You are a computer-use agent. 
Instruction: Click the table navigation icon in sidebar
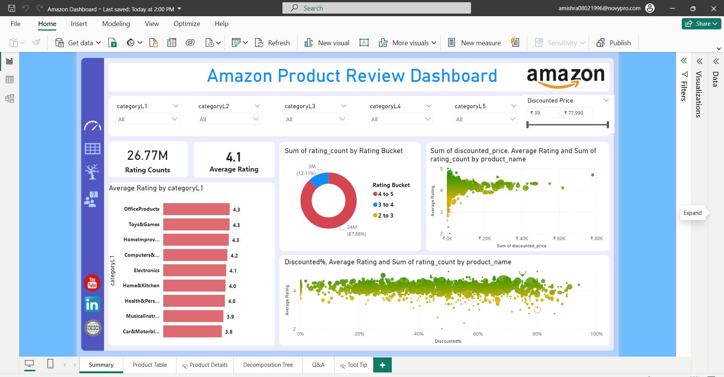pos(92,149)
